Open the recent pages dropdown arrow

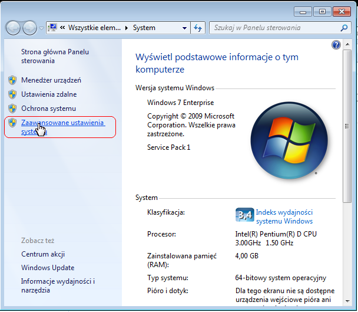pyautogui.click(x=41, y=28)
